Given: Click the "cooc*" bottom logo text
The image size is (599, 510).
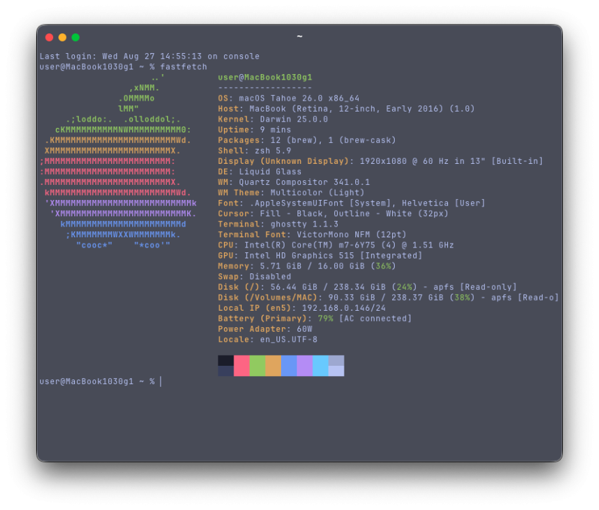Looking at the screenshot, I should tap(95, 245).
